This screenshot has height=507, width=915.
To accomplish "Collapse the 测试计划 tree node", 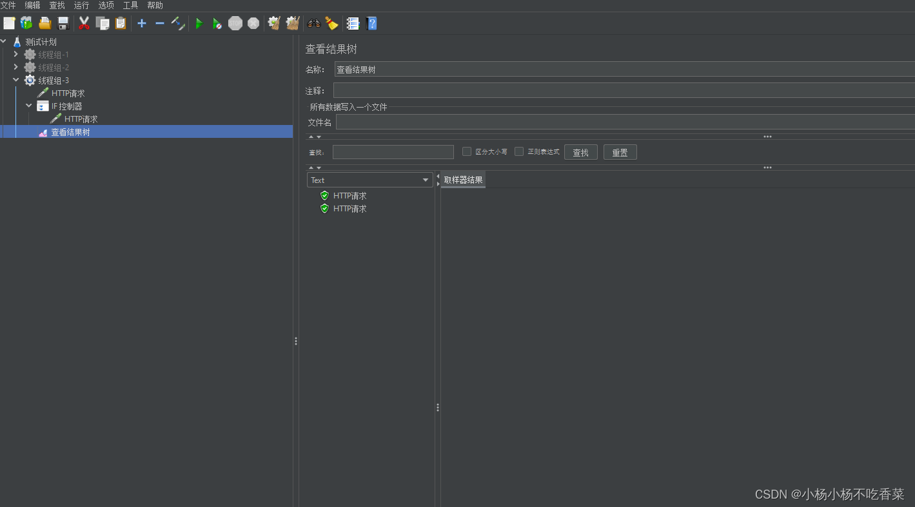I will point(4,42).
